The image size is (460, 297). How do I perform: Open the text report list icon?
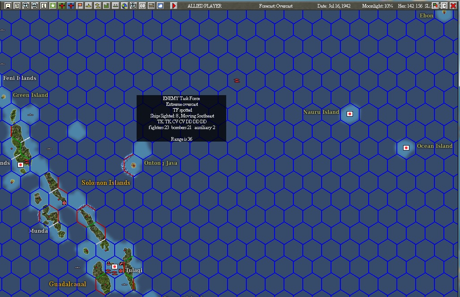click(x=17, y=5)
